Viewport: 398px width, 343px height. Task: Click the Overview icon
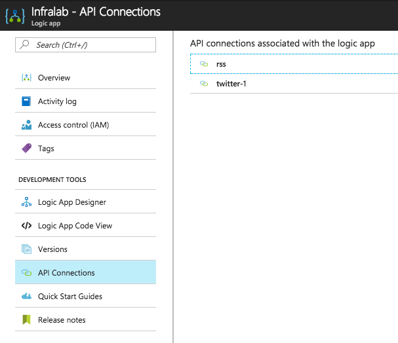click(26, 77)
